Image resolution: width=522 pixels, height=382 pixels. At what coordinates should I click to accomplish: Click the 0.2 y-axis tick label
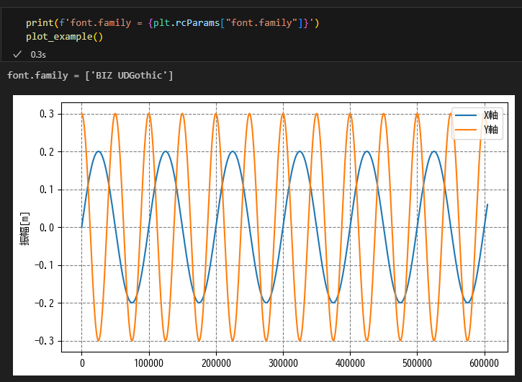pos(47,152)
